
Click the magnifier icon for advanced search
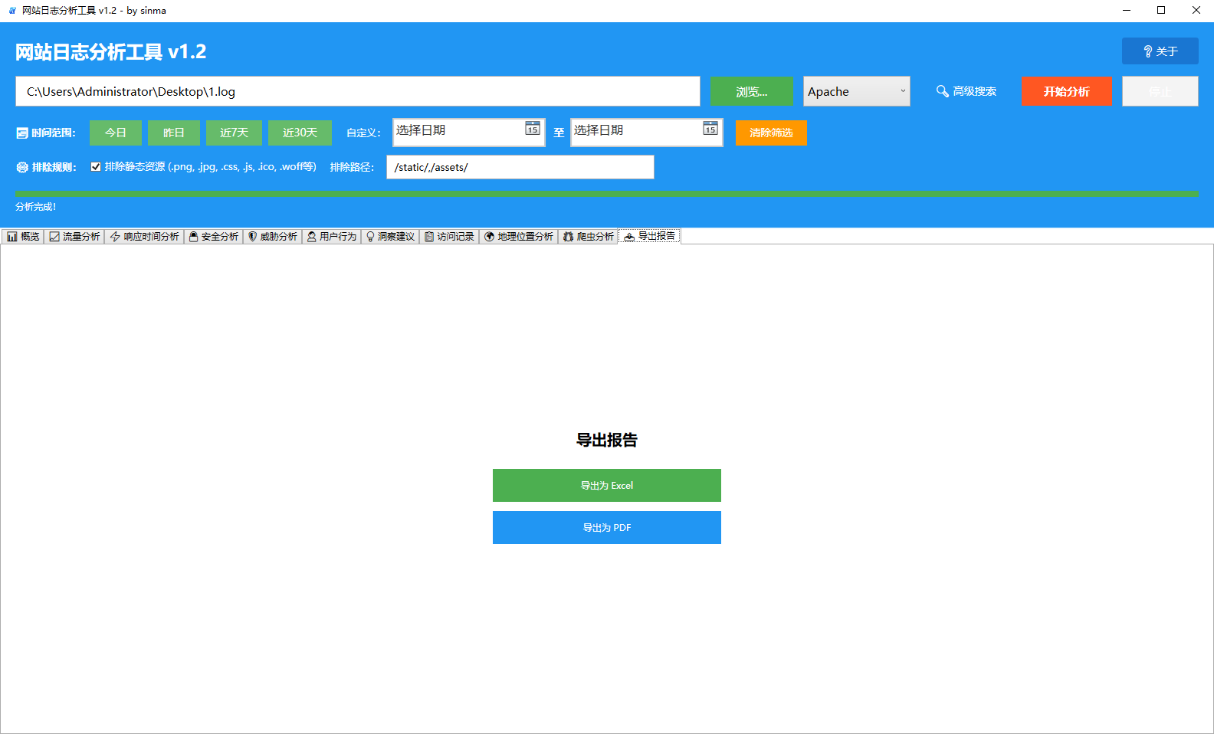942,91
